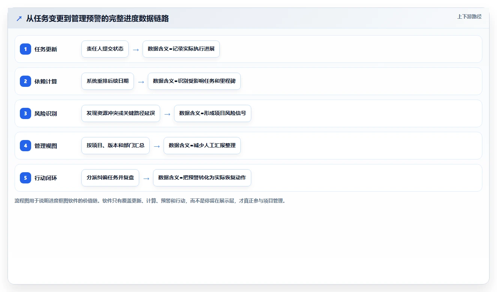Click the 责任人提交状态 box

click(x=105, y=49)
